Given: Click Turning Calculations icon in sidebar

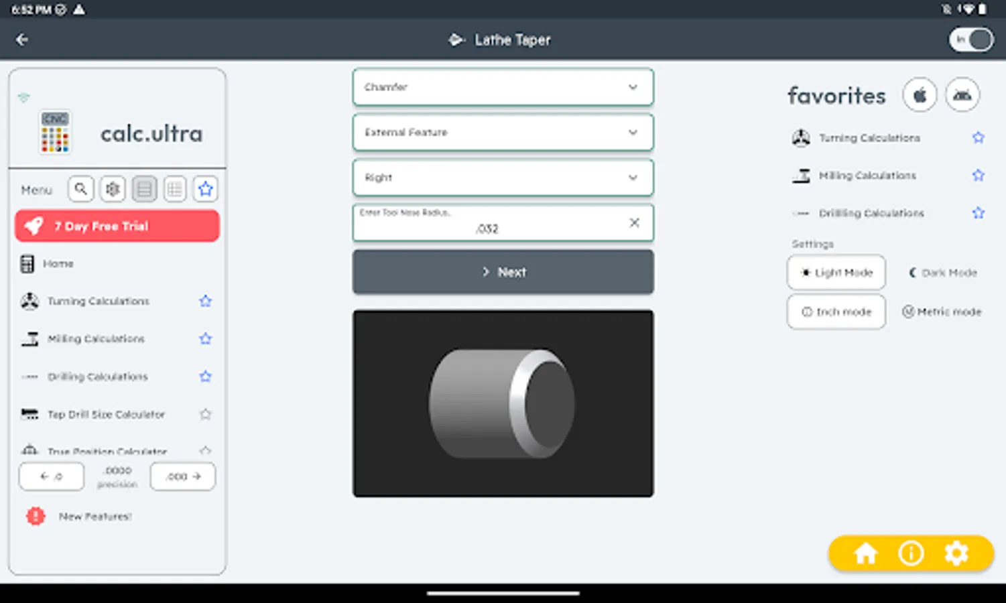Looking at the screenshot, I should pyautogui.click(x=29, y=301).
